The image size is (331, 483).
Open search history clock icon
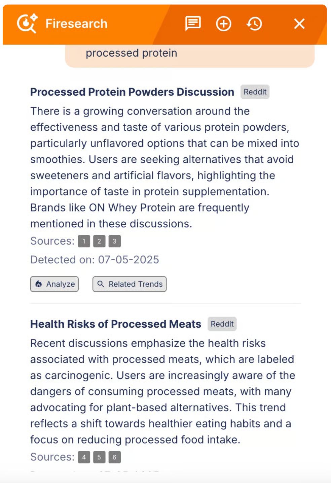[x=254, y=24]
